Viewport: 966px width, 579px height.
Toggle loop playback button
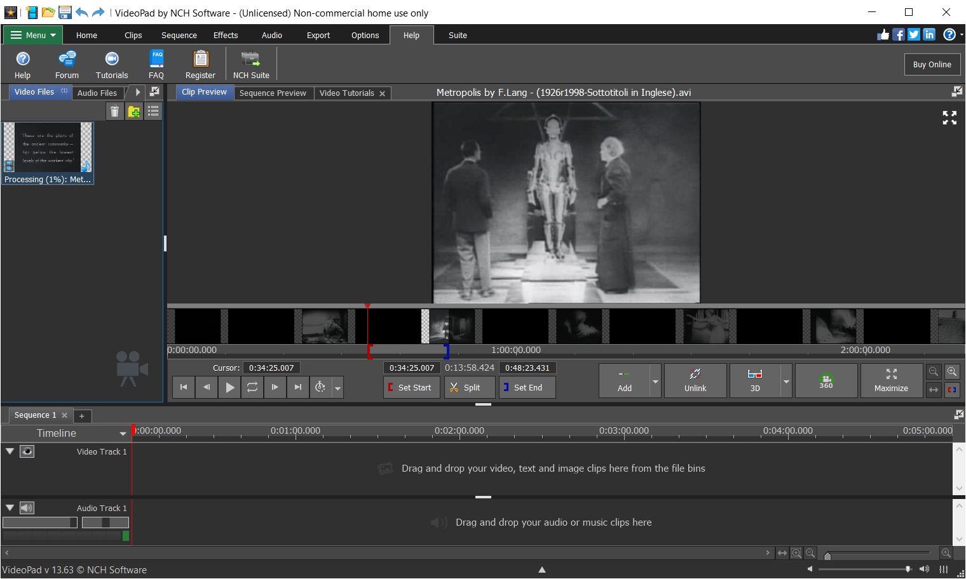252,387
